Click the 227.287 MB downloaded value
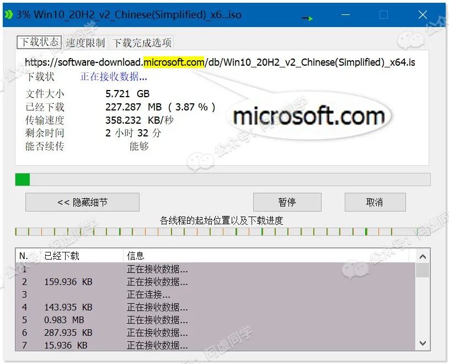 pos(160,107)
